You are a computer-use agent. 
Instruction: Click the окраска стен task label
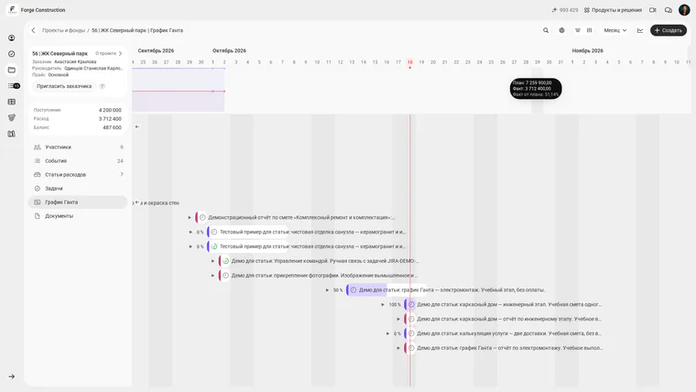161,203
